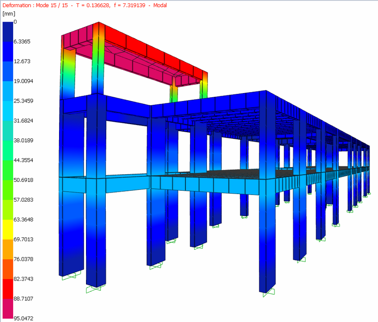Viewport: 378px width, 322px height.
Task: Click the green legend swatch above 50.6918
Action: click(x=8, y=170)
